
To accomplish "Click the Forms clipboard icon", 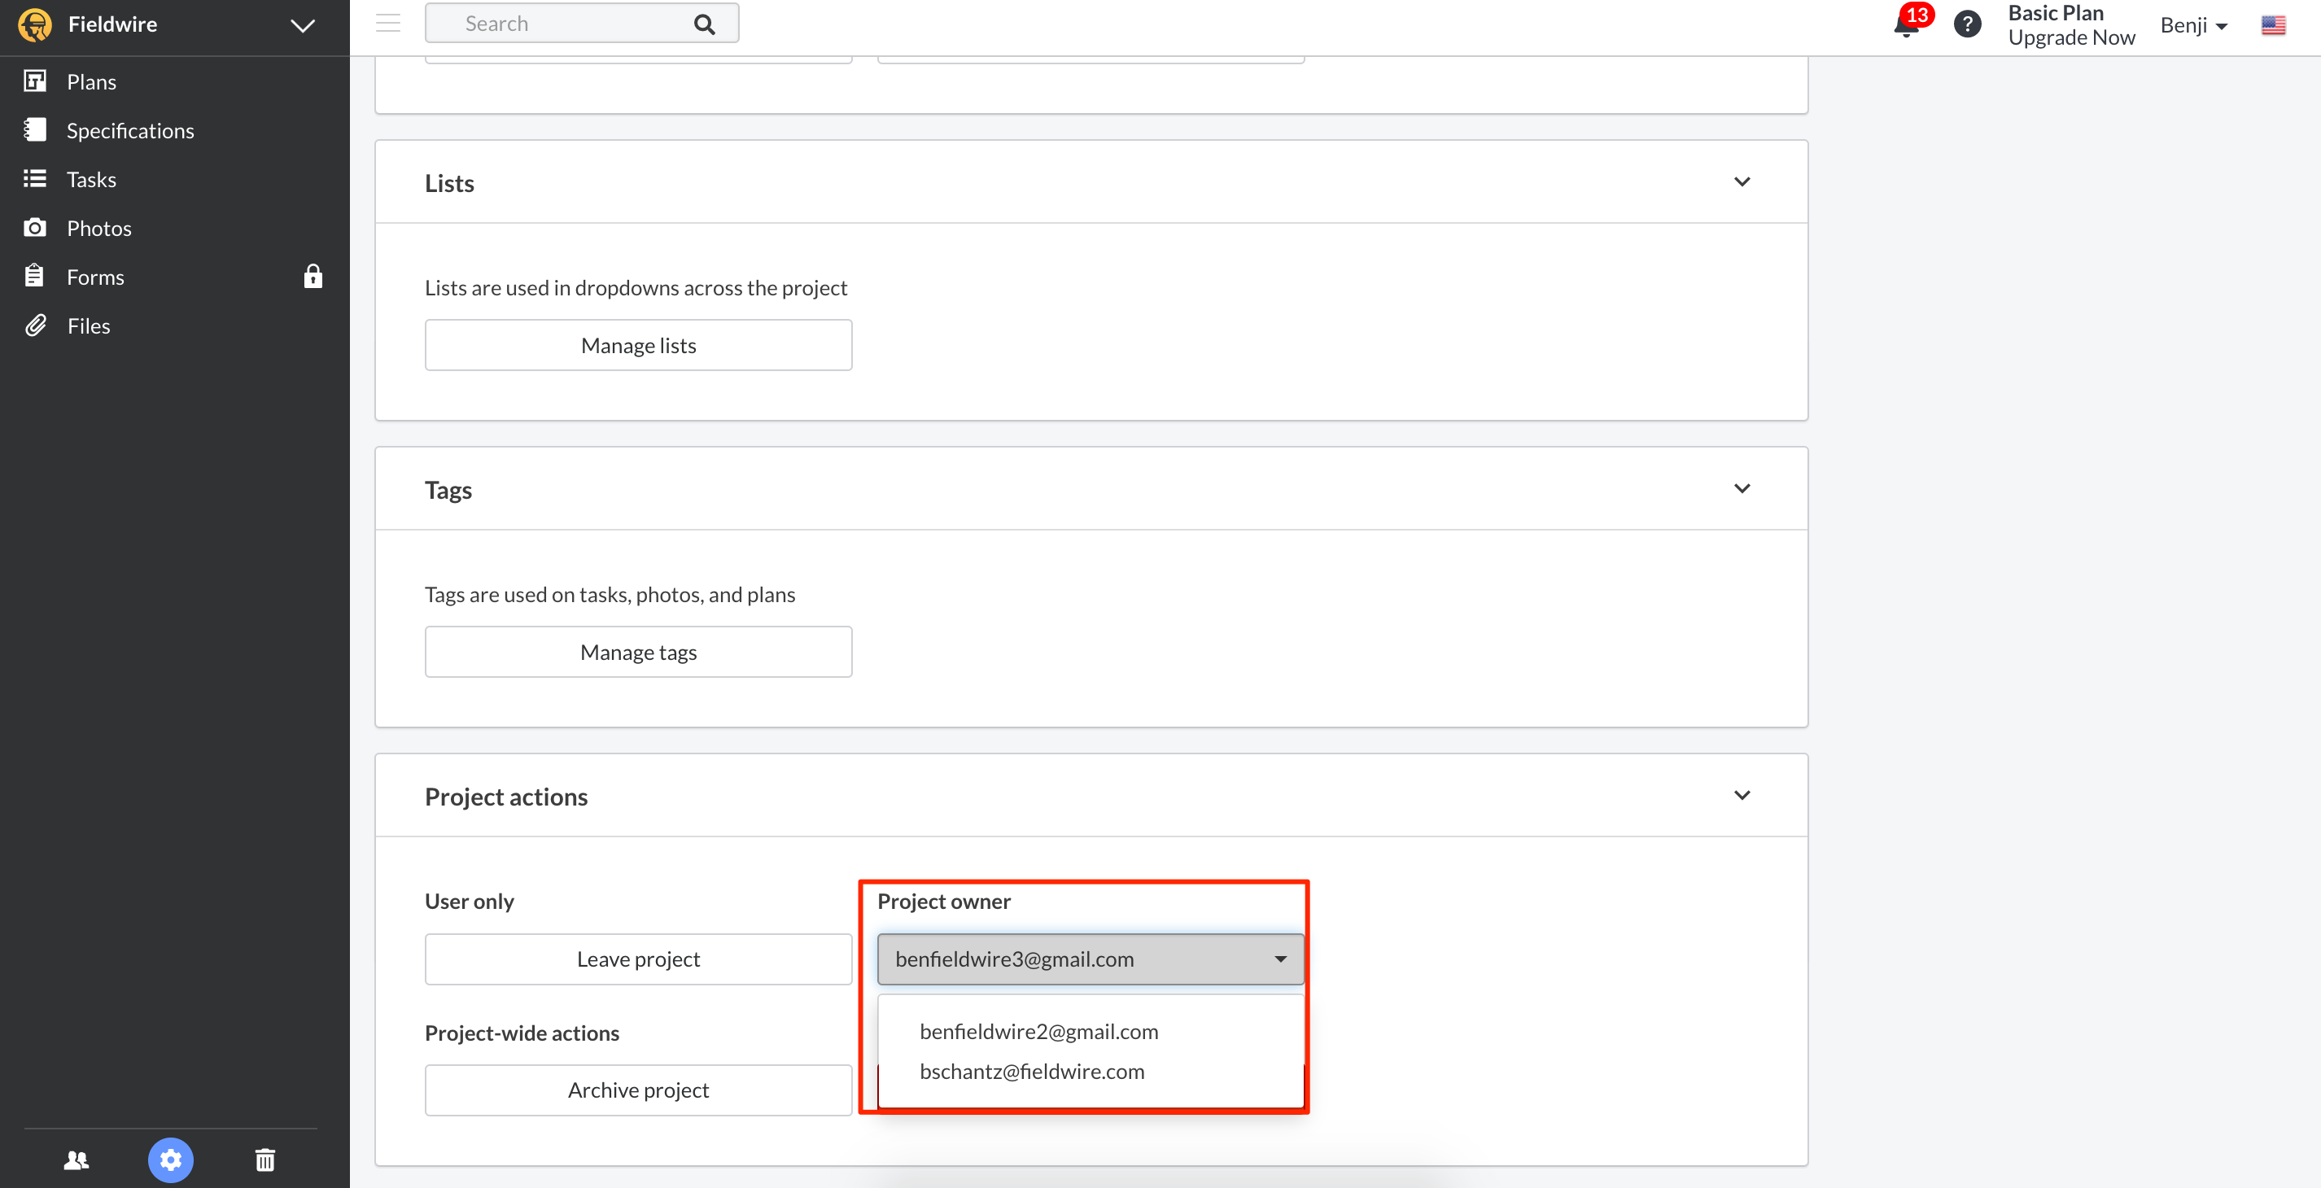I will pyautogui.click(x=35, y=276).
